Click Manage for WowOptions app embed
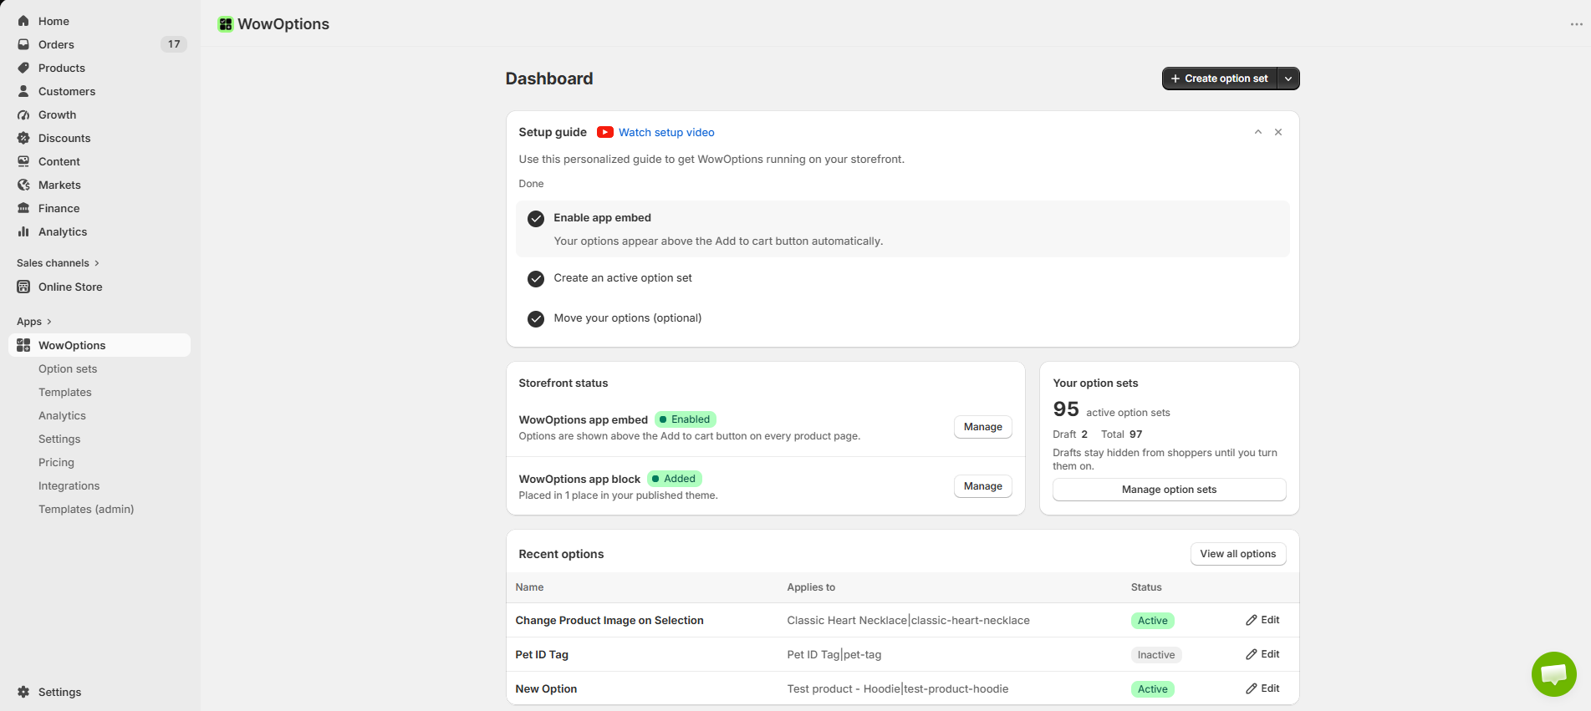The width and height of the screenshot is (1591, 711). pyautogui.click(x=982, y=427)
